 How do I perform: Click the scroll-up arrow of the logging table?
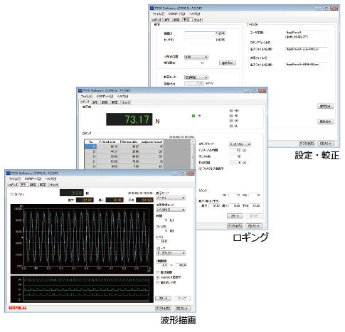(x=193, y=141)
